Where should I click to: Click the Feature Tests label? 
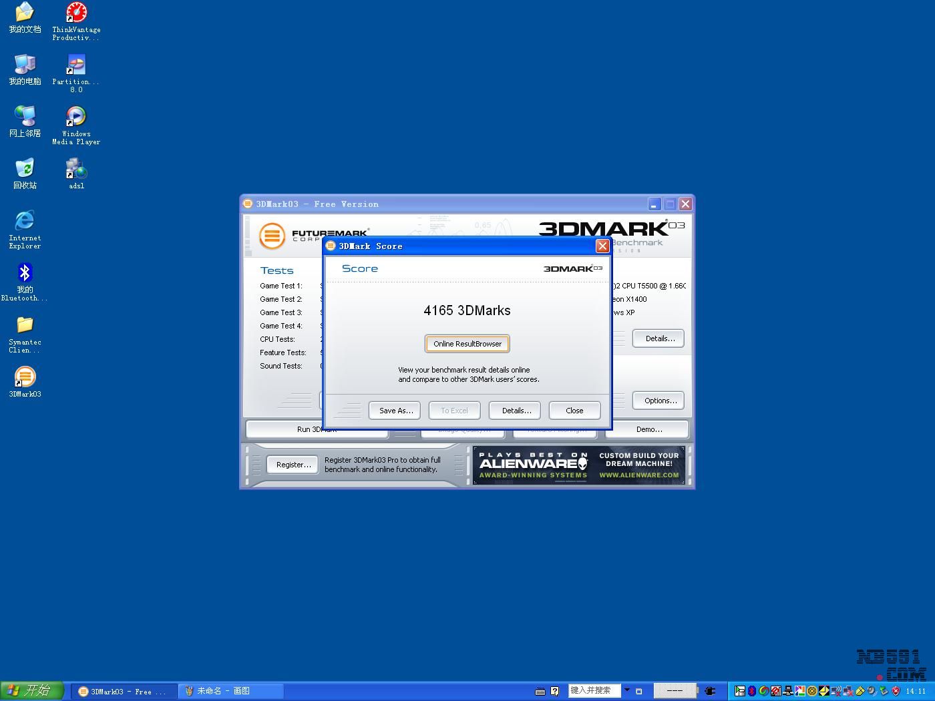click(283, 353)
